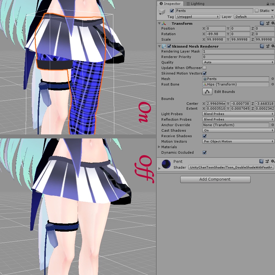The image size is (275, 275).
Task: Click the Skinned Mesh Renderer help icon
Action: [x=262, y=46]
